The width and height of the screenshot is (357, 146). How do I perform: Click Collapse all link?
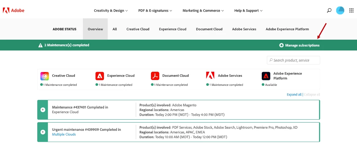312,94
